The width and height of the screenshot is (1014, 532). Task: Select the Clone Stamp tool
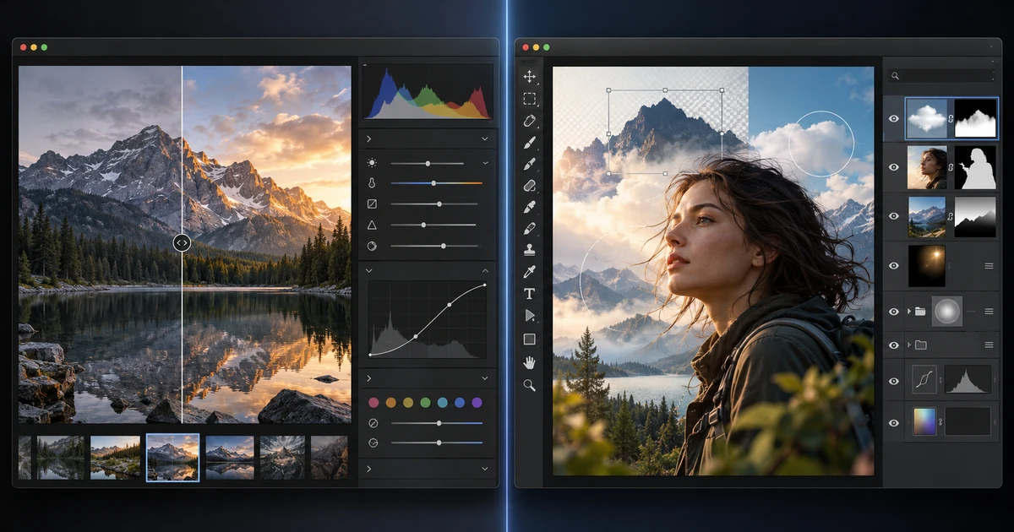coord(530,250)
